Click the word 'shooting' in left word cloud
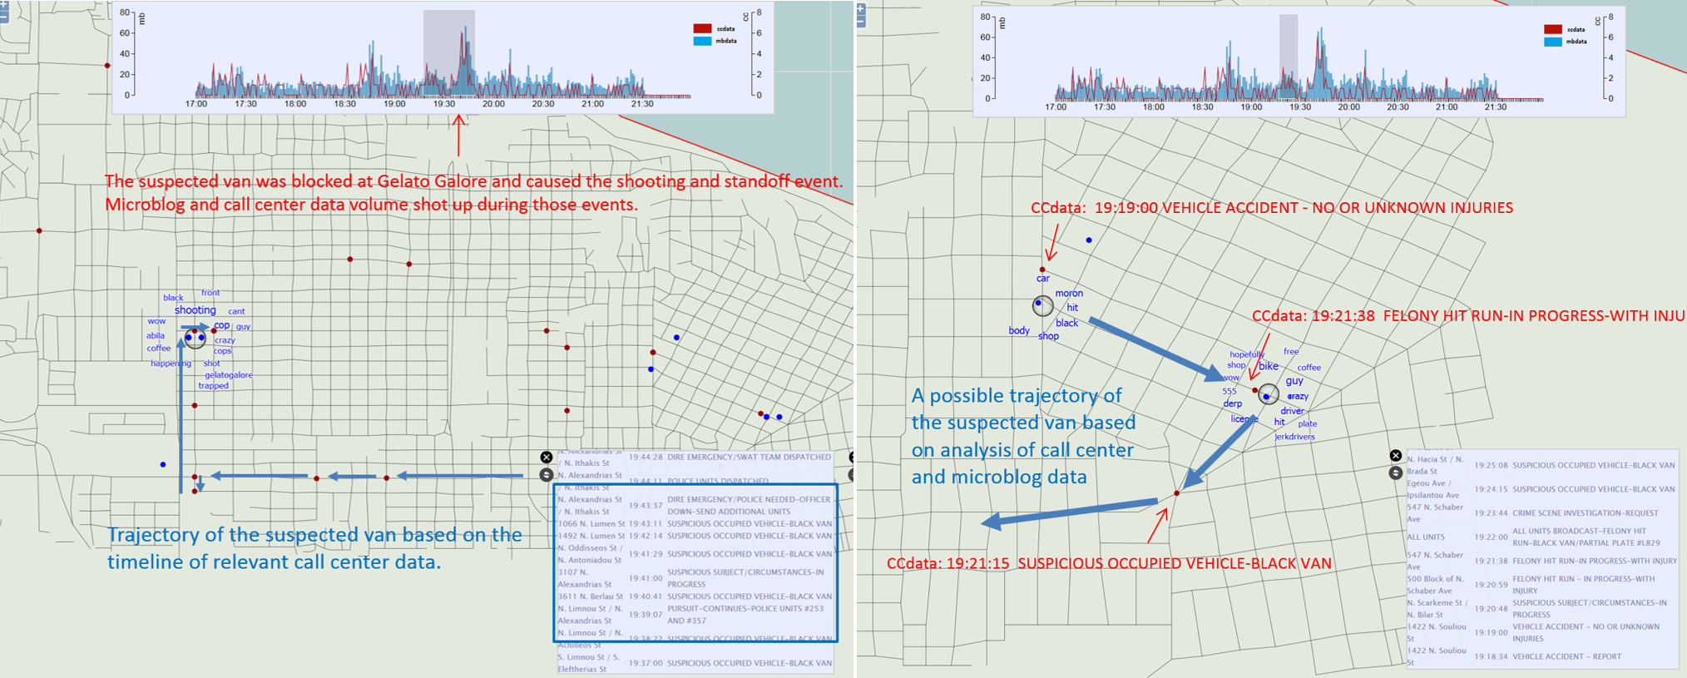Viewport: 1687px width, 678px height. click(x=195, y=310)
